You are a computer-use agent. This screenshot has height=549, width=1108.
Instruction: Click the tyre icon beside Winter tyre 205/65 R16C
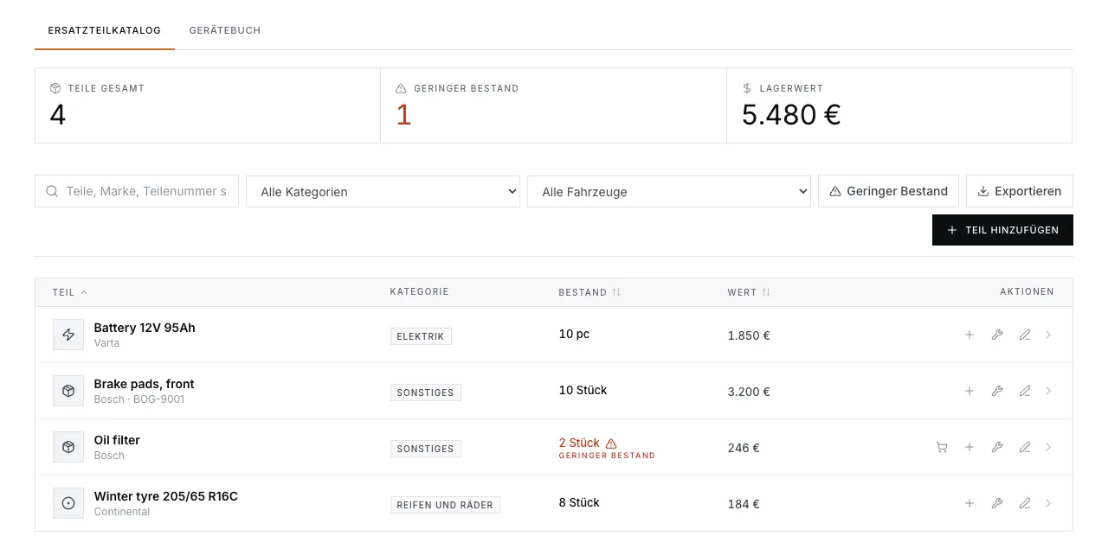(x=68, y=503)
